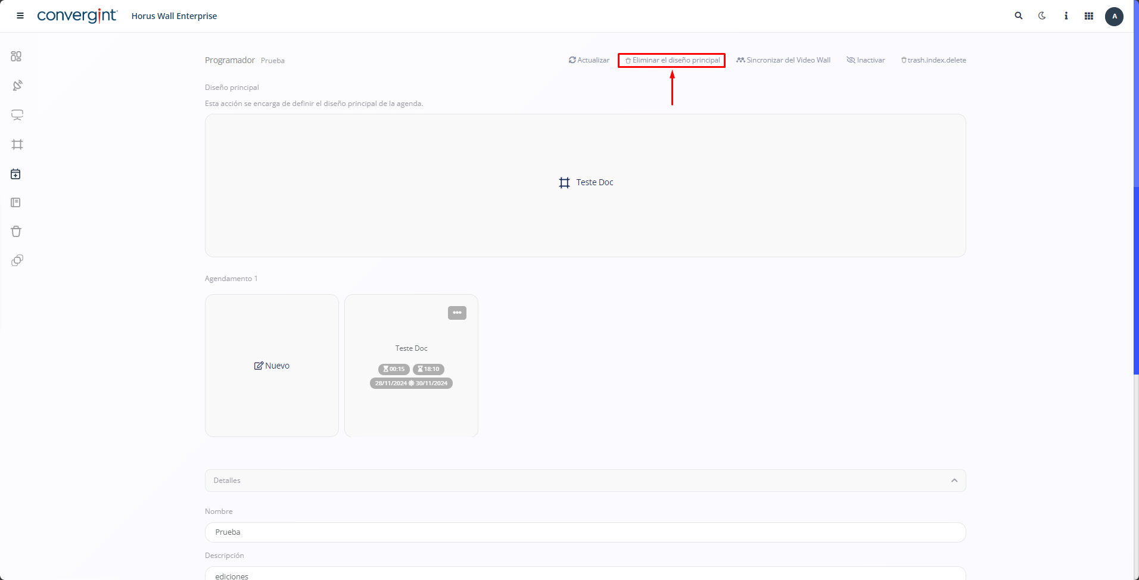This screenshot has height=580, width=1139.
Task: Click the Nombre input field
Action: (x=585, y=532)
